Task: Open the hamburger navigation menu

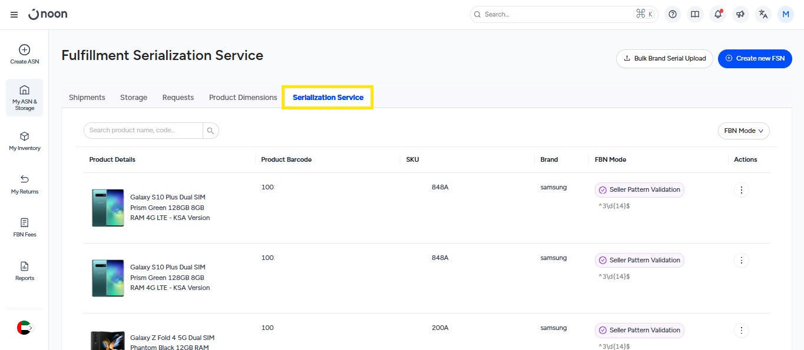Action: [14, 15]
